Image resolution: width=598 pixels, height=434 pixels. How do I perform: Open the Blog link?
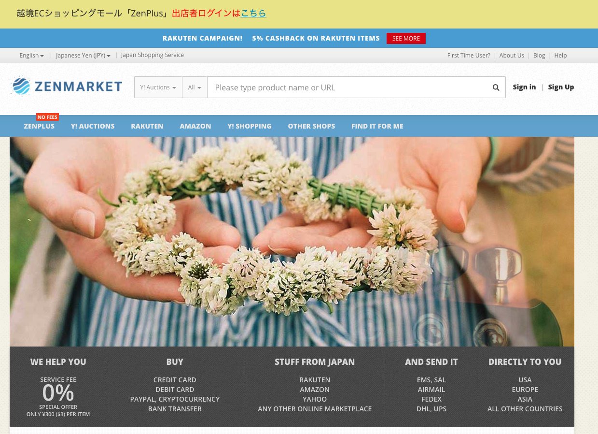[539, 56]
